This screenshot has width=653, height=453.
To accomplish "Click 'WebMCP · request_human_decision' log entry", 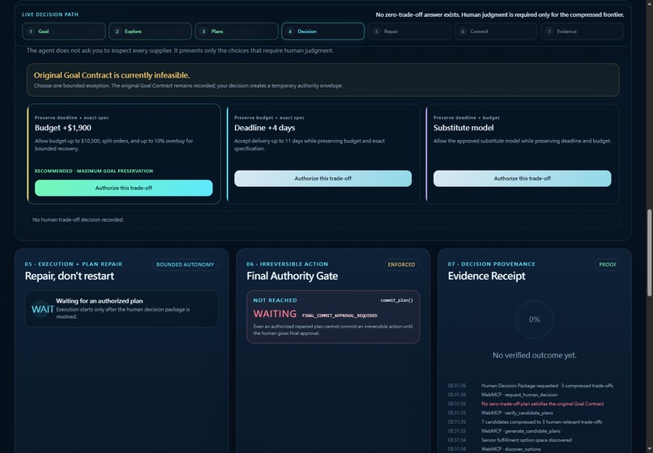I will coord(519,395).
